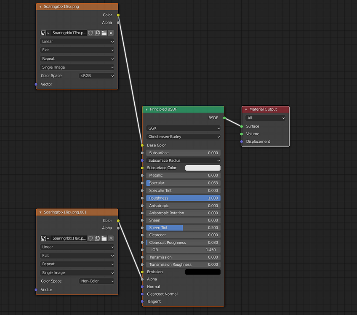Click Vector input socket of png.001 node
Screen dimensions: 357x315
click(36, 290)
